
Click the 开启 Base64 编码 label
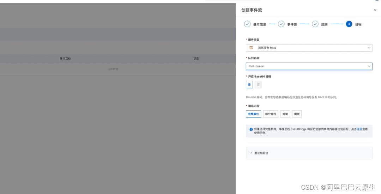(259, 76)
